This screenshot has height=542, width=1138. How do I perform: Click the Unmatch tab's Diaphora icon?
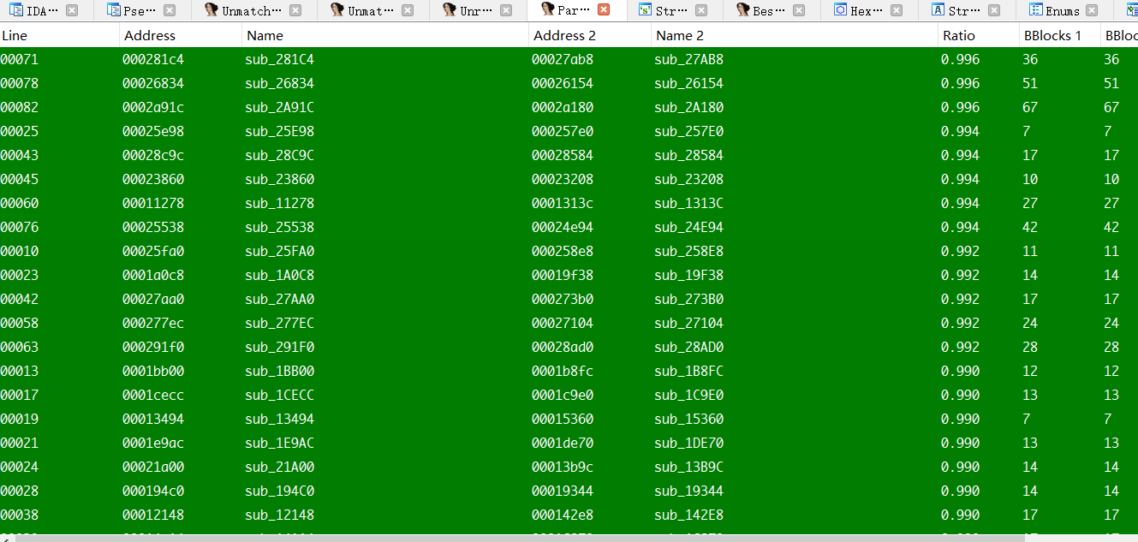212,10
